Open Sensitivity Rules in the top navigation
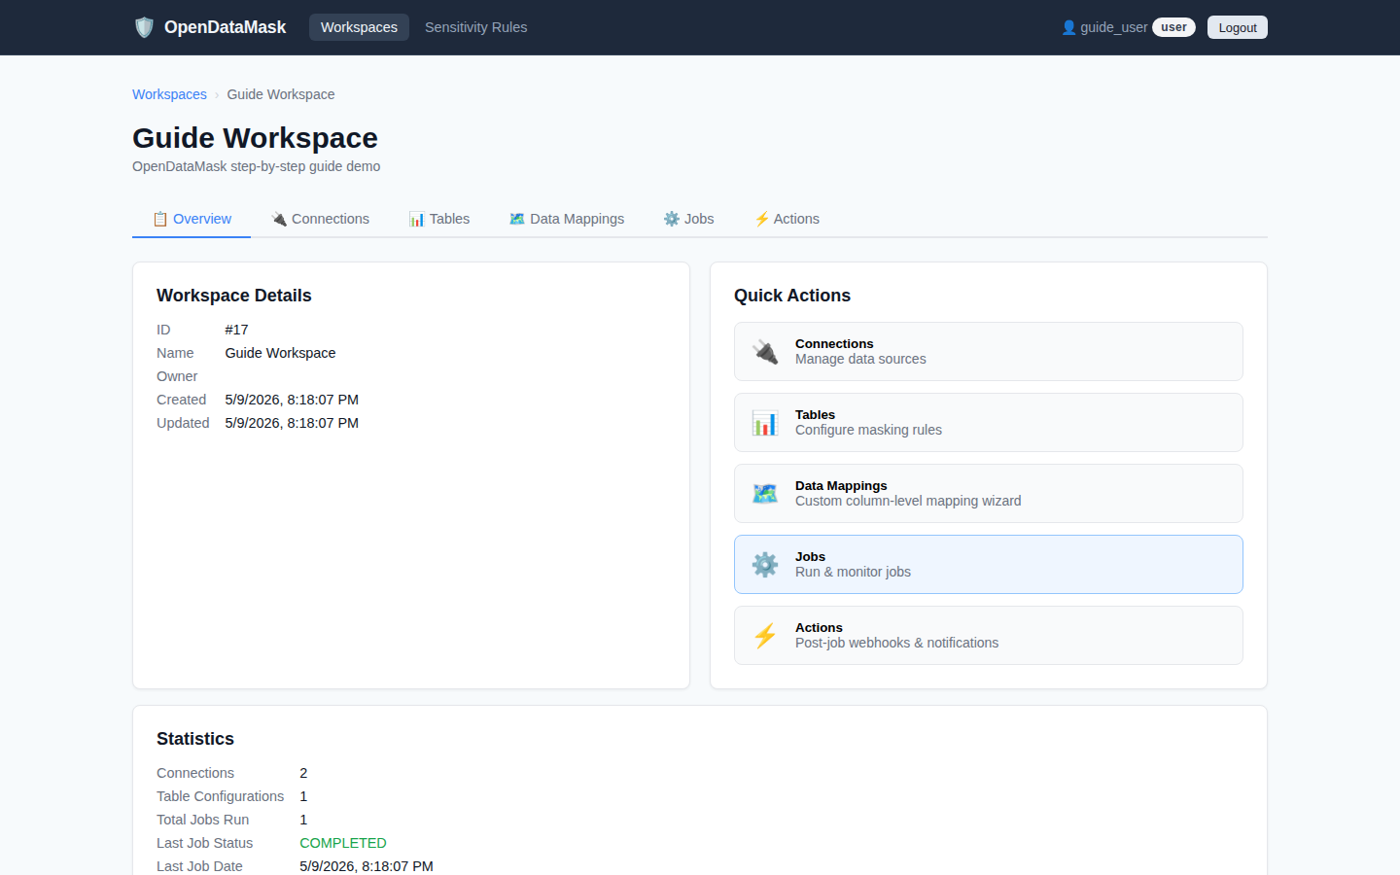 tap(475, 27)
